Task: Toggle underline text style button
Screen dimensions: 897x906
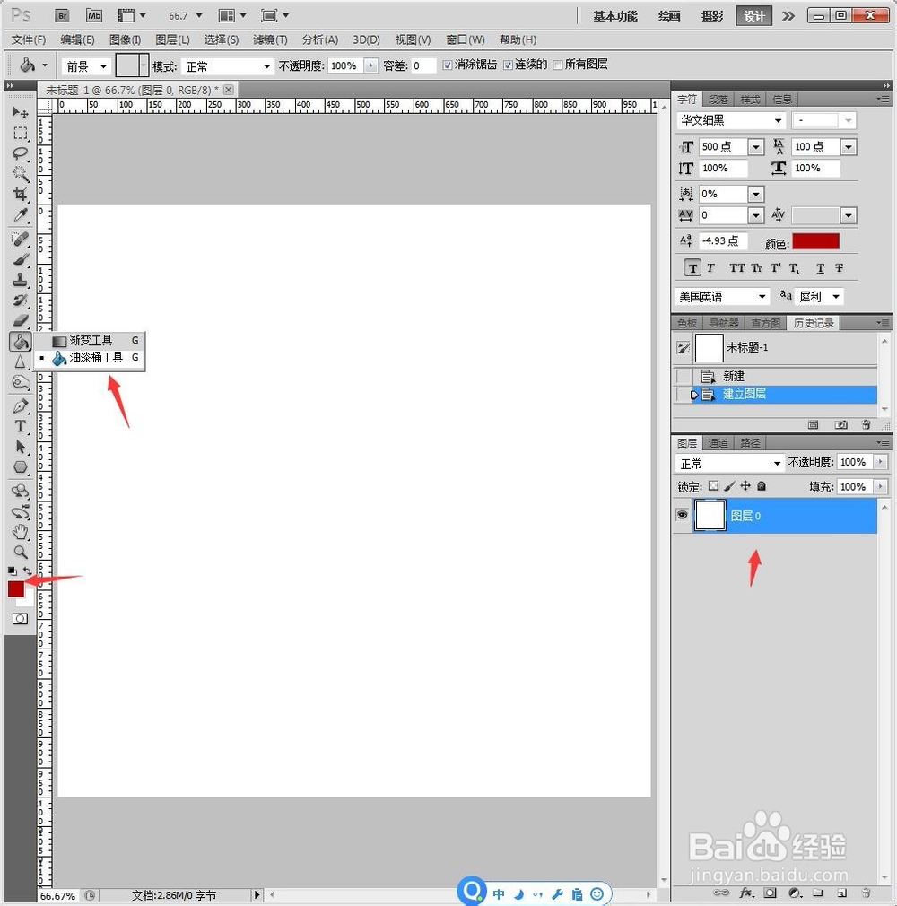Action: click(820, 268)
